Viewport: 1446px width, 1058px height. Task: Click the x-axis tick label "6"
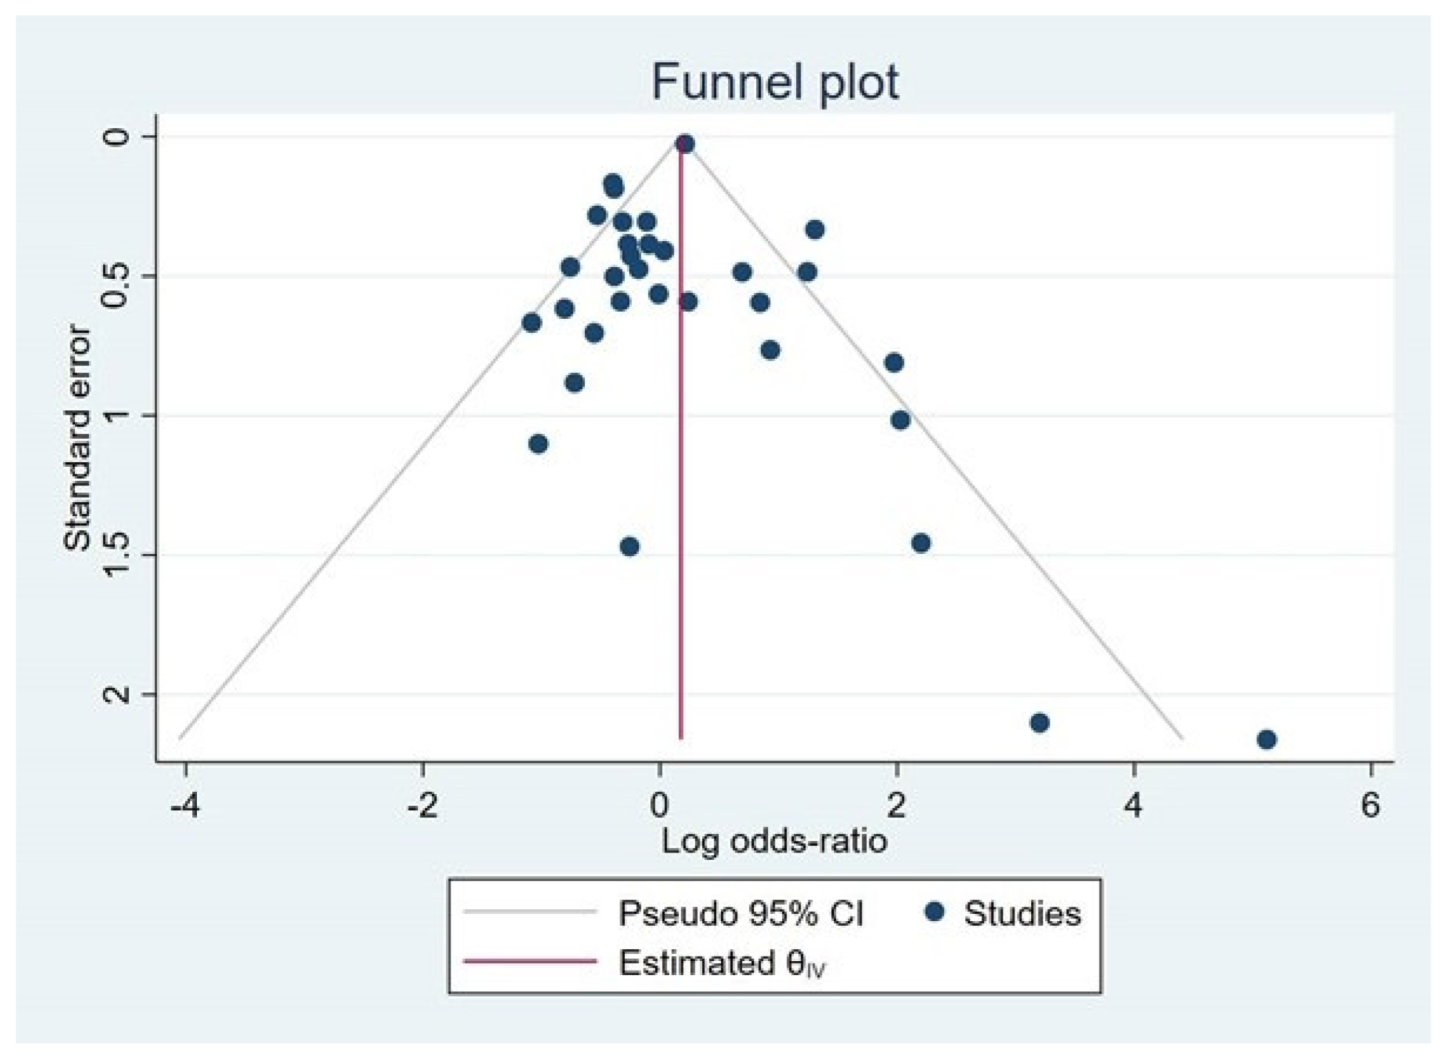tap(1370, 804)
